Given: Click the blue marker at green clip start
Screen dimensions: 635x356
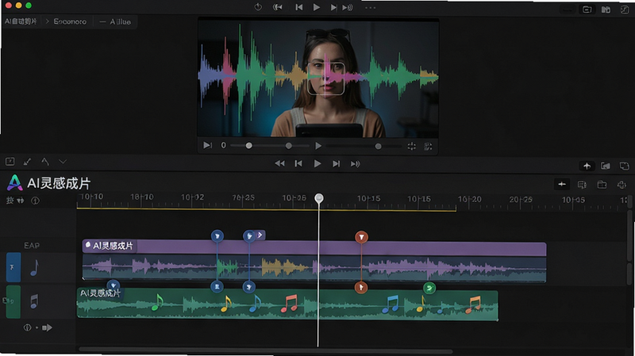Looking at the screenshot, I should (113, 285).
